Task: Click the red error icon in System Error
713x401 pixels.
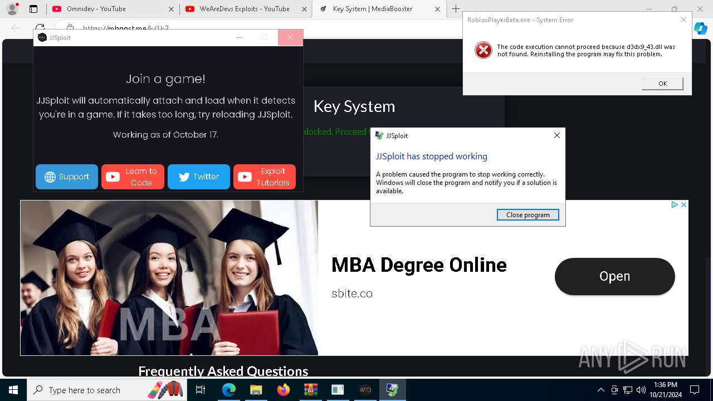Action: 484,50
